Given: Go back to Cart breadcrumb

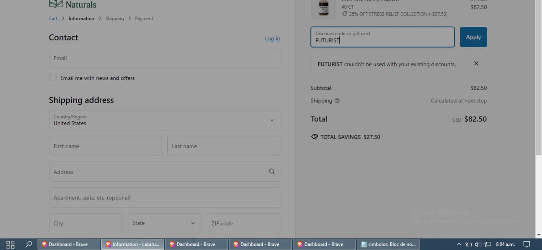Looking at the screenshot, I should point(53,18).
